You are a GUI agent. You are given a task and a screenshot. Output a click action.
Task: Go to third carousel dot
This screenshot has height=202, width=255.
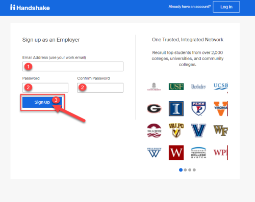190,170
